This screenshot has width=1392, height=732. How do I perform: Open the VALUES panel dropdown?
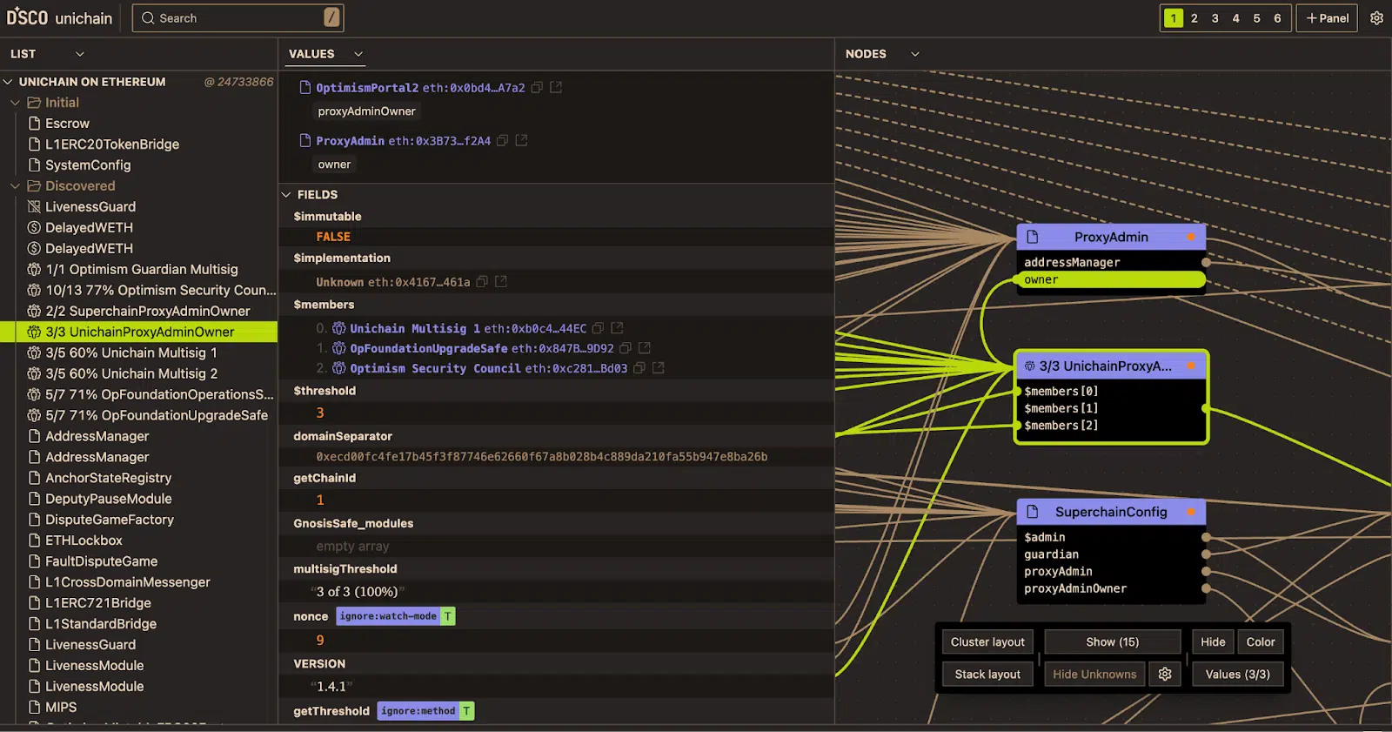point(358,54)
